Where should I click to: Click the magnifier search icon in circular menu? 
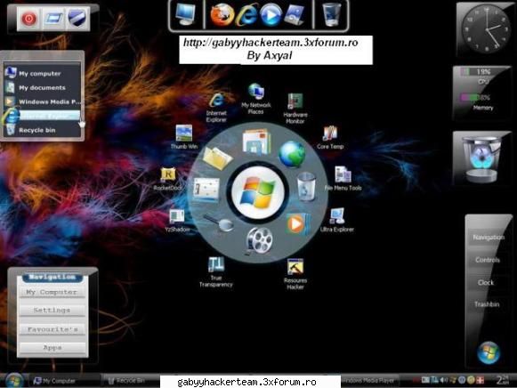click(219, 223)
